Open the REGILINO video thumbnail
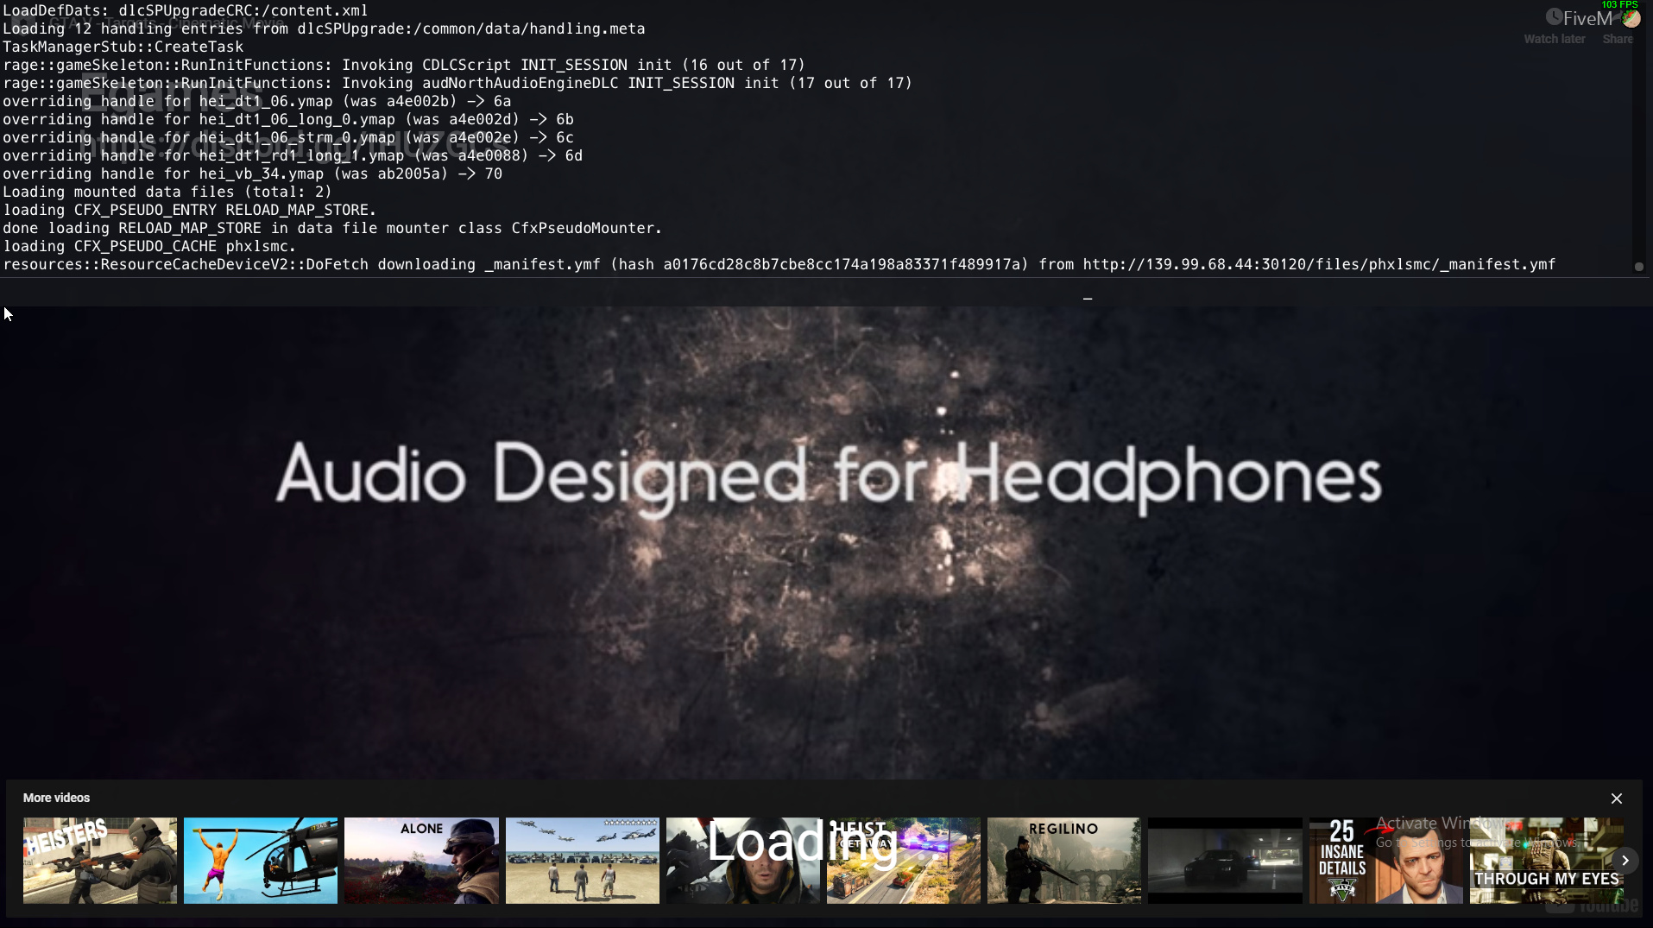The width and height of the screenshot is (1653, 928). (1064, 860)
